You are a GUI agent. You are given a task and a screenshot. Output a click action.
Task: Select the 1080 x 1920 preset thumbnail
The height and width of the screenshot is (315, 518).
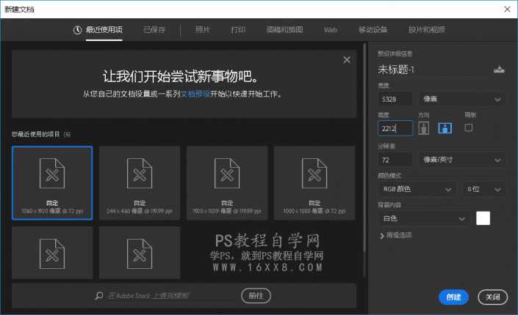pos(52,182)
